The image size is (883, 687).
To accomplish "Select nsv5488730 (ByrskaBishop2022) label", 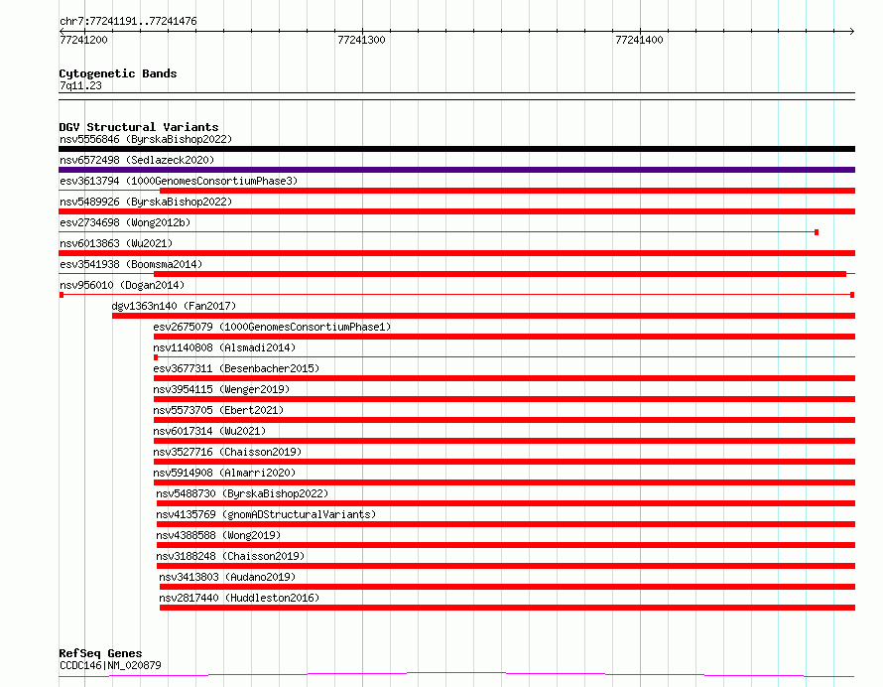I will click(x=242, y=493).
